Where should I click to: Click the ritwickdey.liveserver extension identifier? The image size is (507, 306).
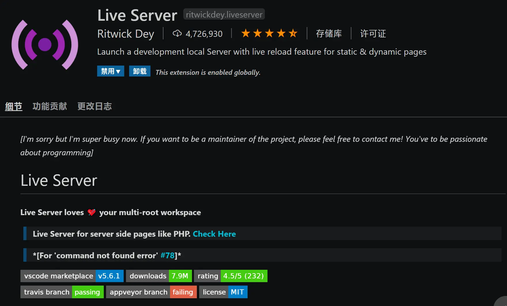click(x=224, y=14)
